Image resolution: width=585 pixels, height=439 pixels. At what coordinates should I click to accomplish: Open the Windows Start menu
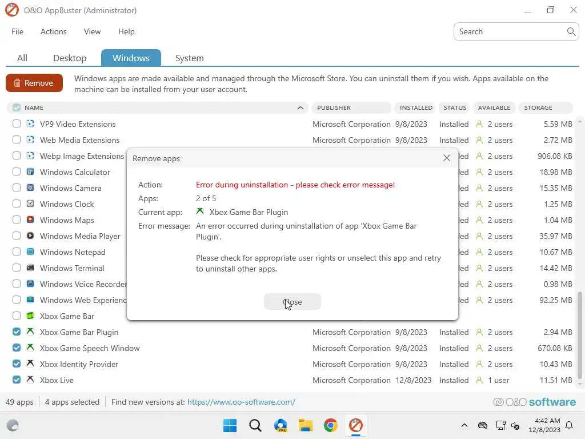click(230, 425)
